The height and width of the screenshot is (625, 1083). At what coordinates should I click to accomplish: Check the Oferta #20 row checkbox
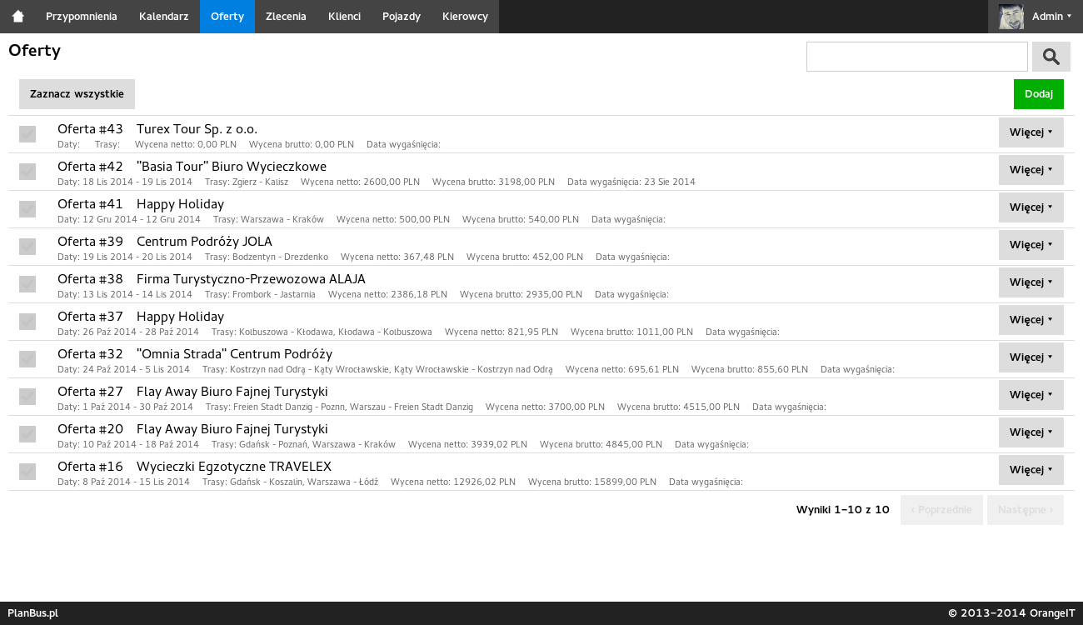tap(27, 434)
